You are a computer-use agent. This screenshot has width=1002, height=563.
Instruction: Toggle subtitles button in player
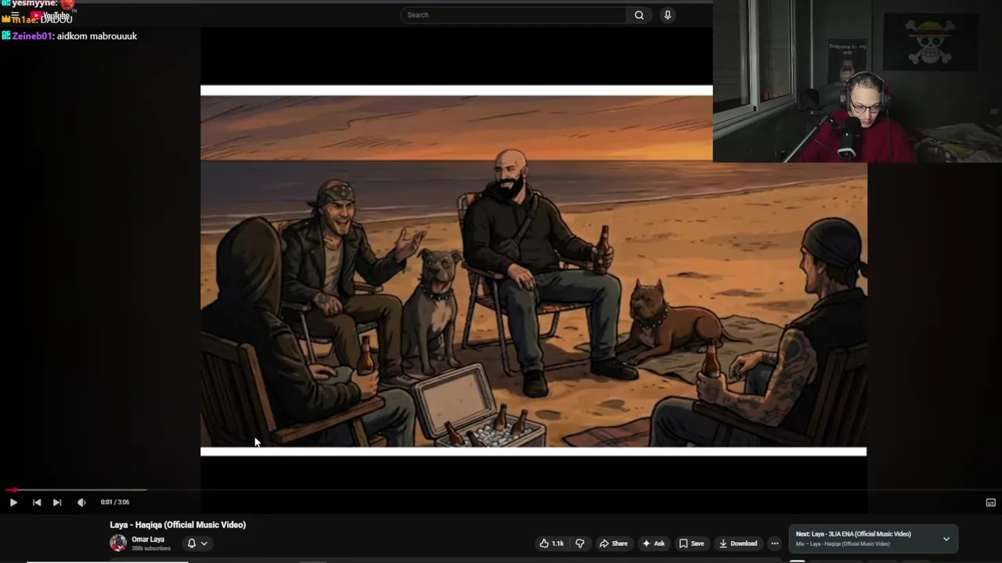click(990, 503)
